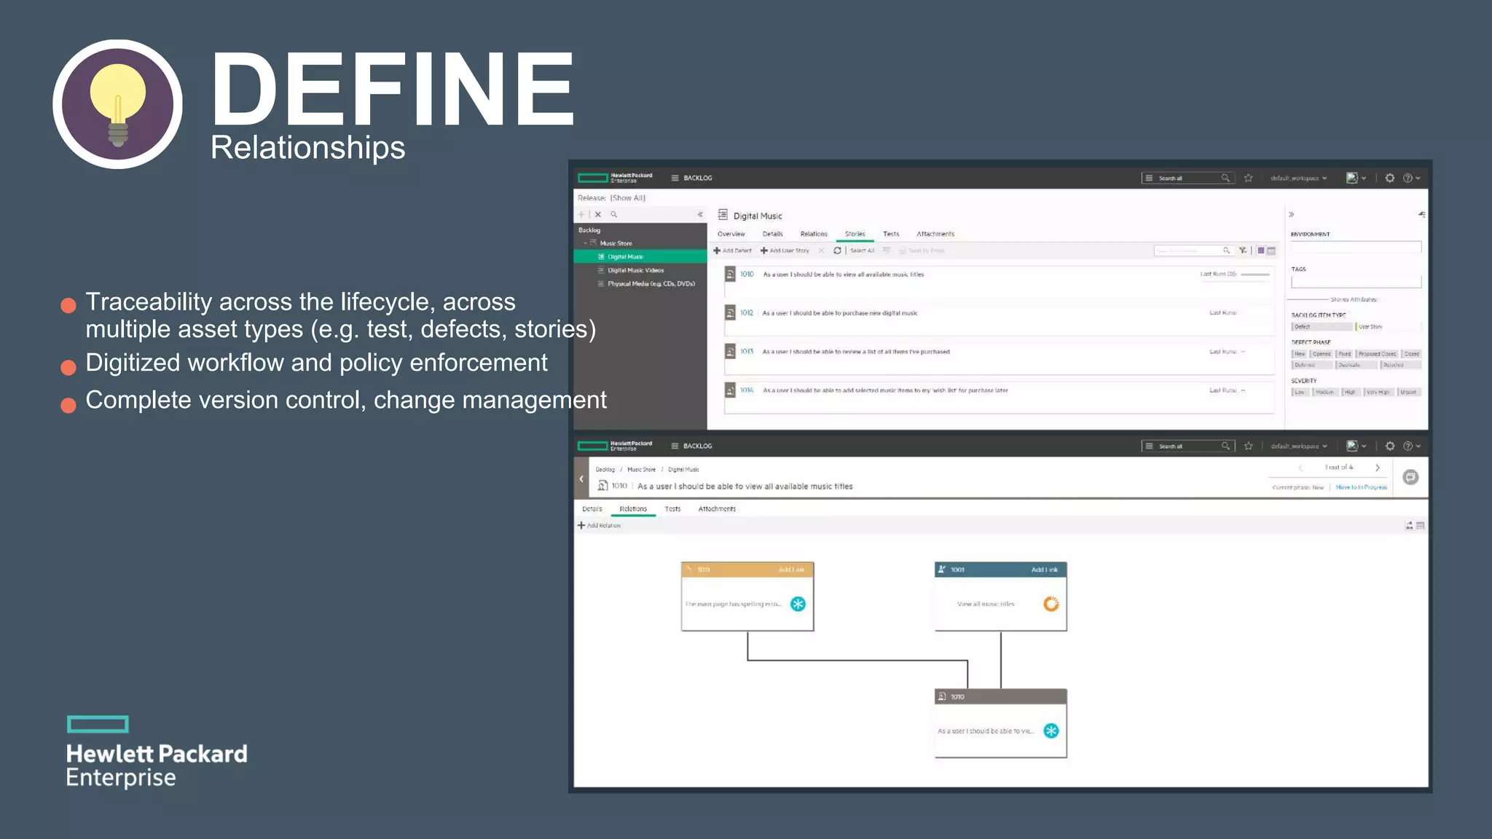Open the Relations tab in the upper screenshot
1492x839 pixels.
(x=814, y=234)
